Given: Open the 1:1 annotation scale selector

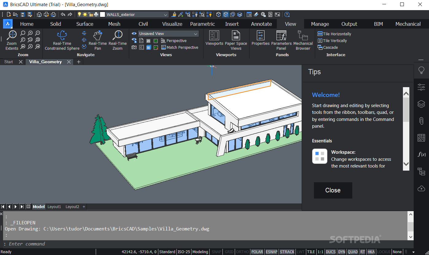Looking at the screenshot, I should [320, 252].
